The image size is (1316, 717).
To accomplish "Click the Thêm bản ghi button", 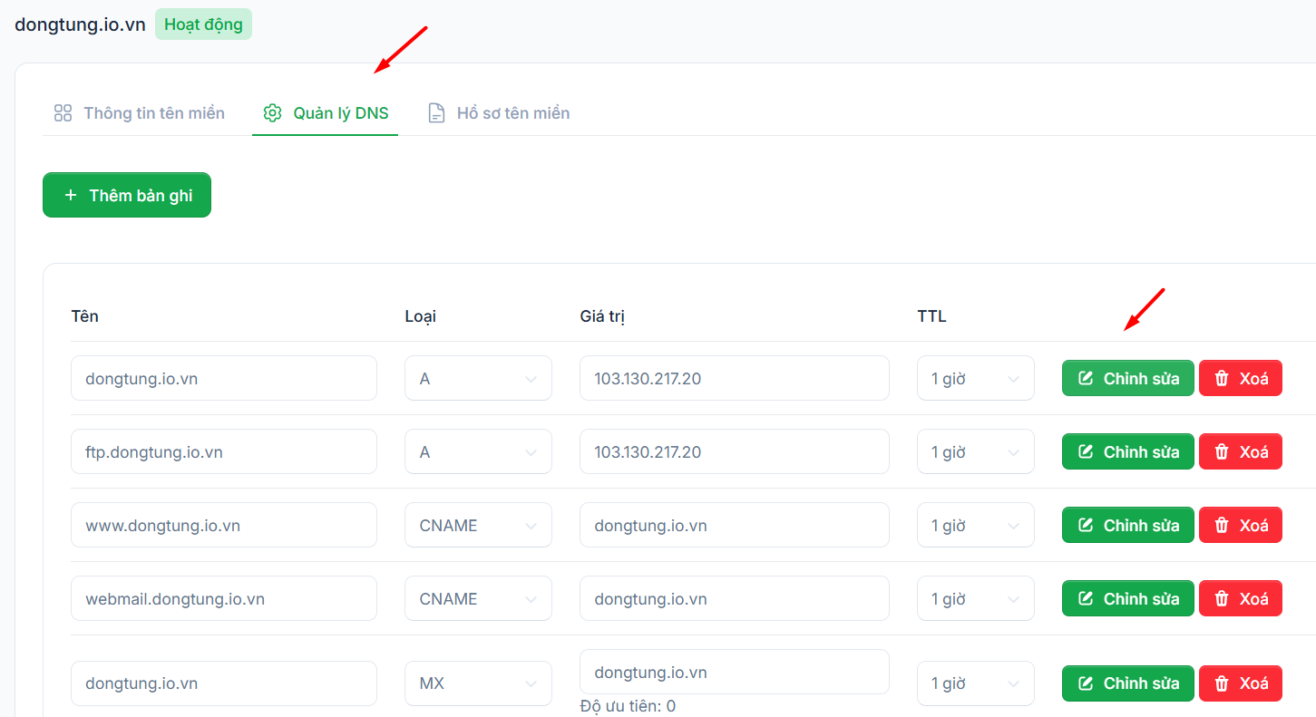I will pyautogui.click(x=127, y=195).
